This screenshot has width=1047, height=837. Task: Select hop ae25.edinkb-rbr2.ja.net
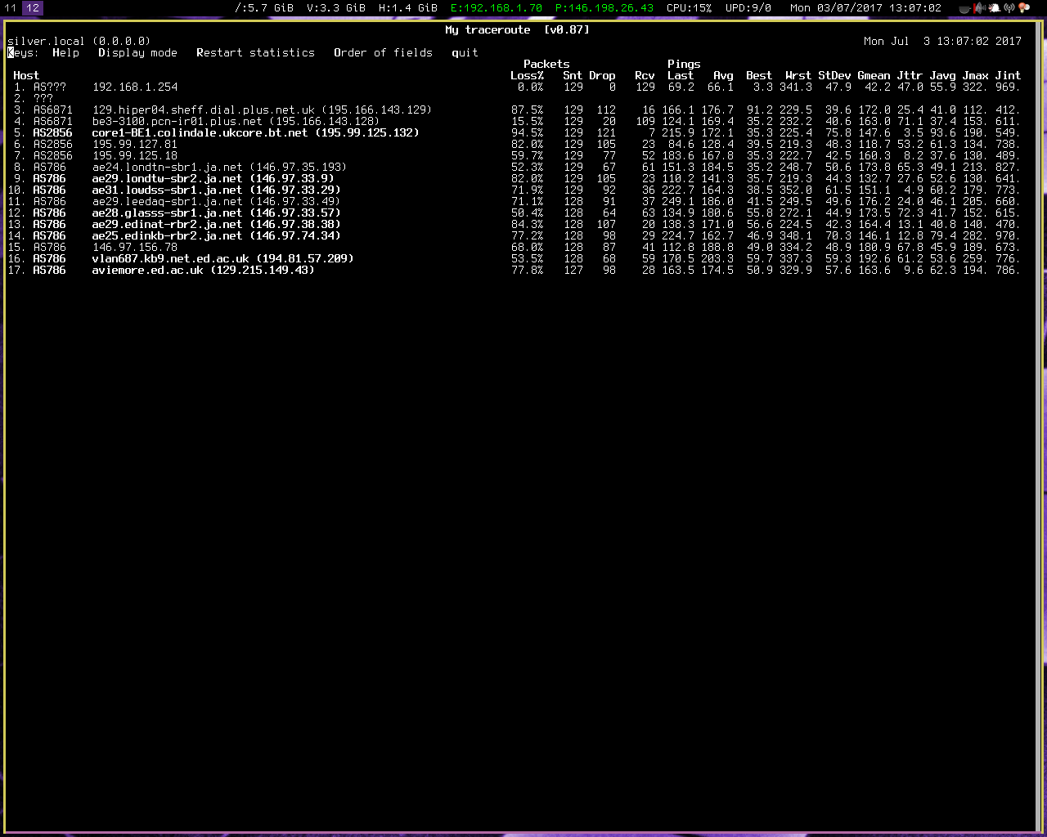coord(216,235)
